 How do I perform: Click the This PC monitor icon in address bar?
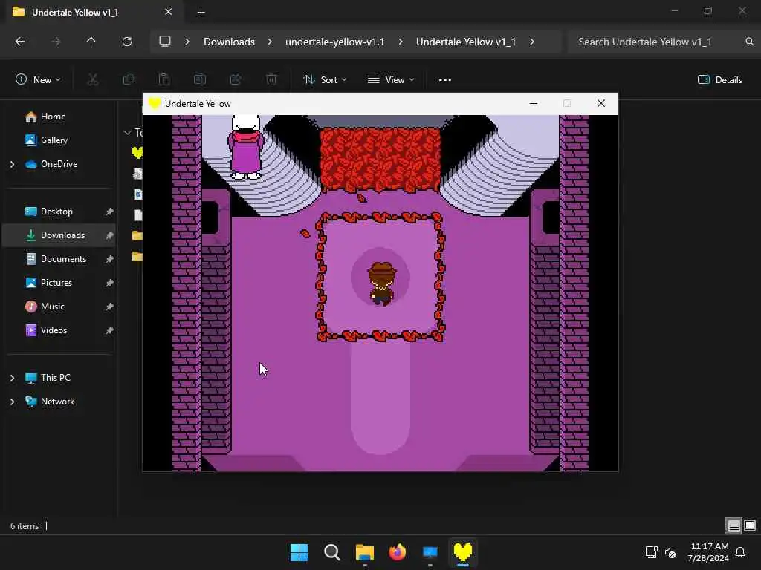[x=165, y=42]
